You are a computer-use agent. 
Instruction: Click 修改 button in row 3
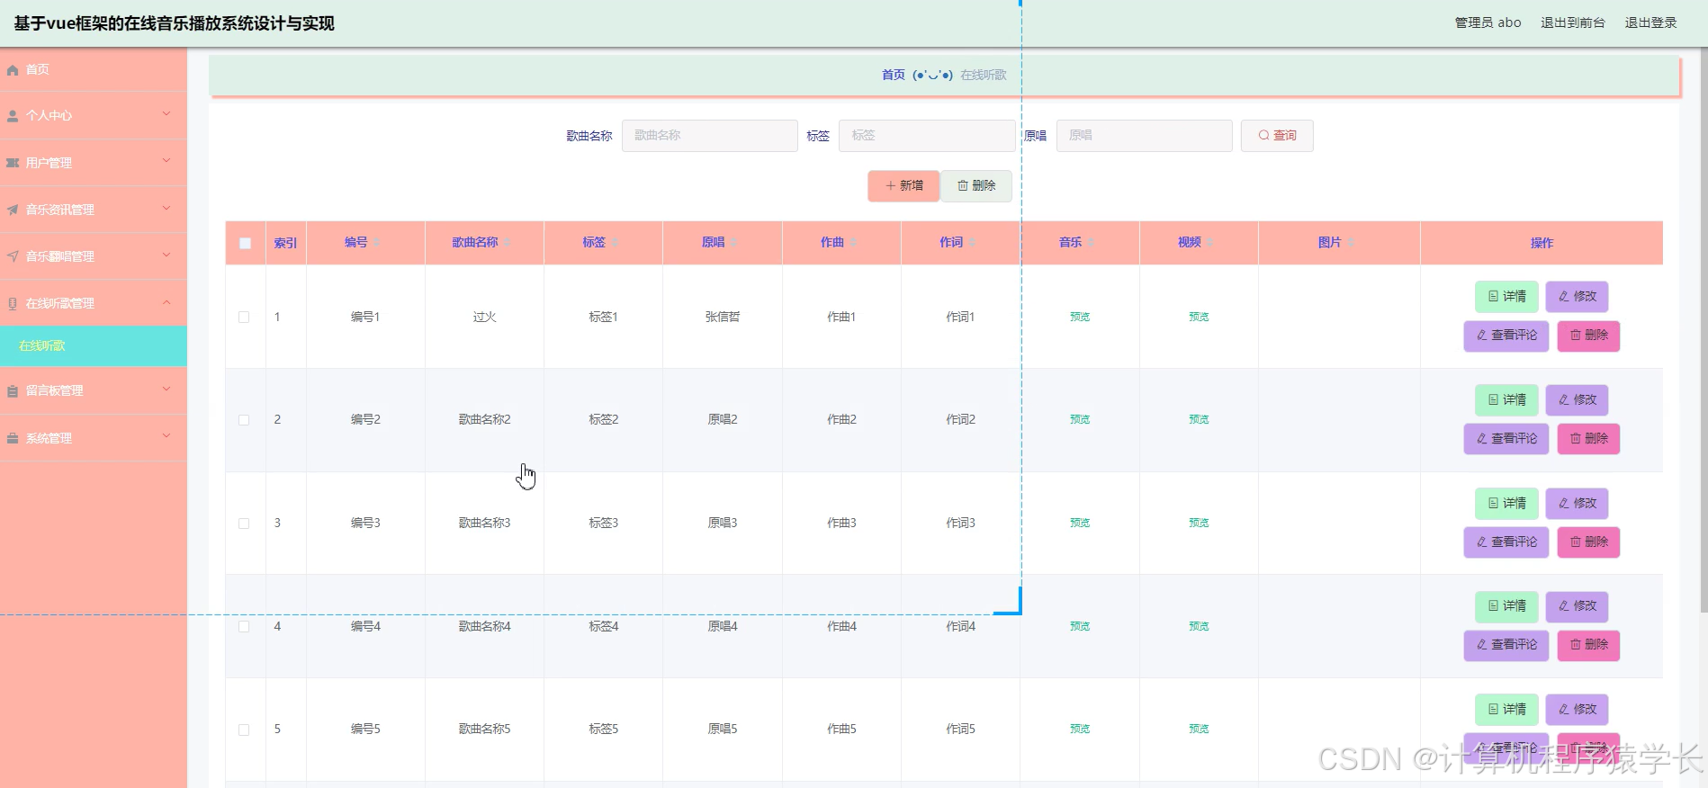tap(1577, 504)
